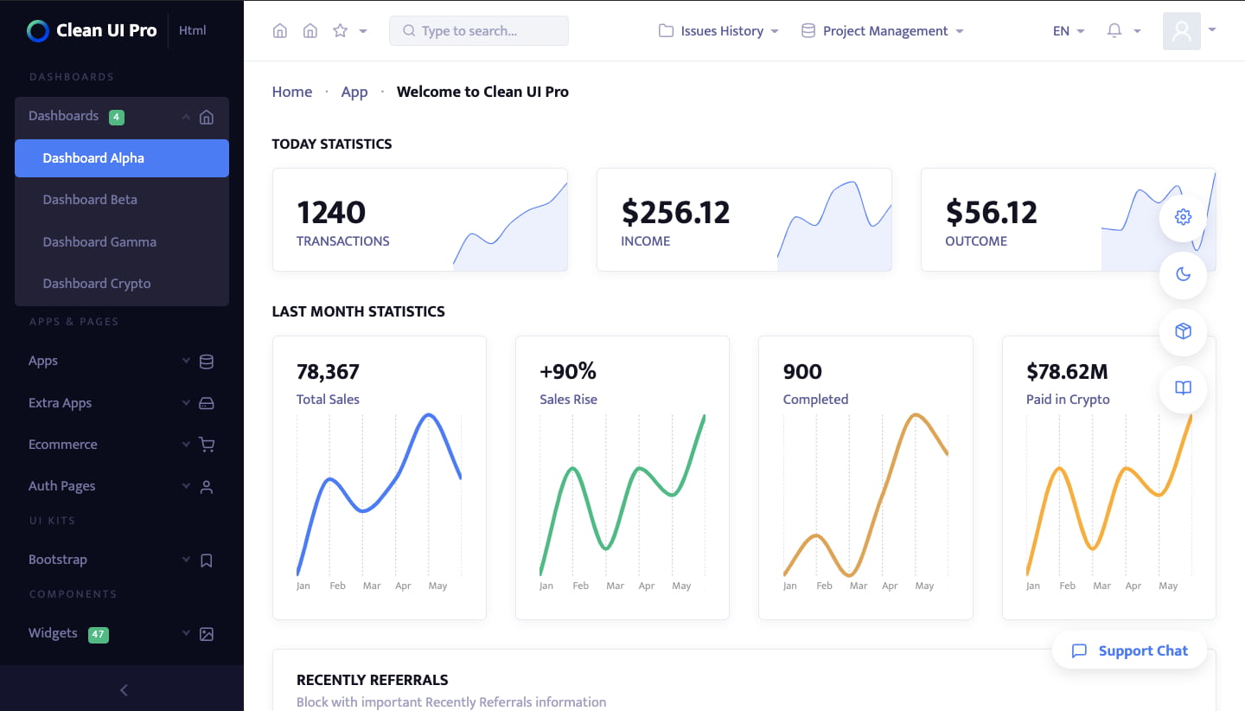The height and width of the screenshot is (711, 1245).
Task: Select Dashboard Beta in the sidebar
Action: [x=90, y=200]
